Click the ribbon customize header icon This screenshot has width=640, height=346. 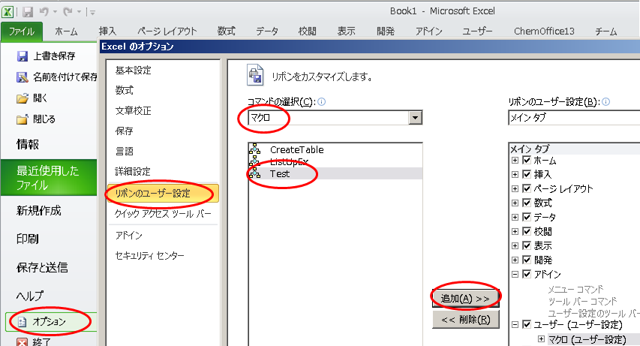255,76
